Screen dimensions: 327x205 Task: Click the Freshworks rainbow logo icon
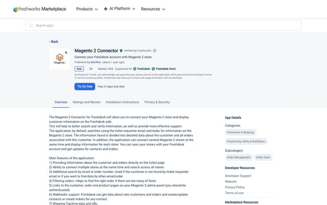pos(15,9)
